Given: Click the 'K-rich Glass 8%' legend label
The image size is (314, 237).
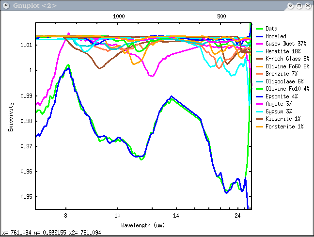Looking at the screenshot, I should tap(287, 59).
